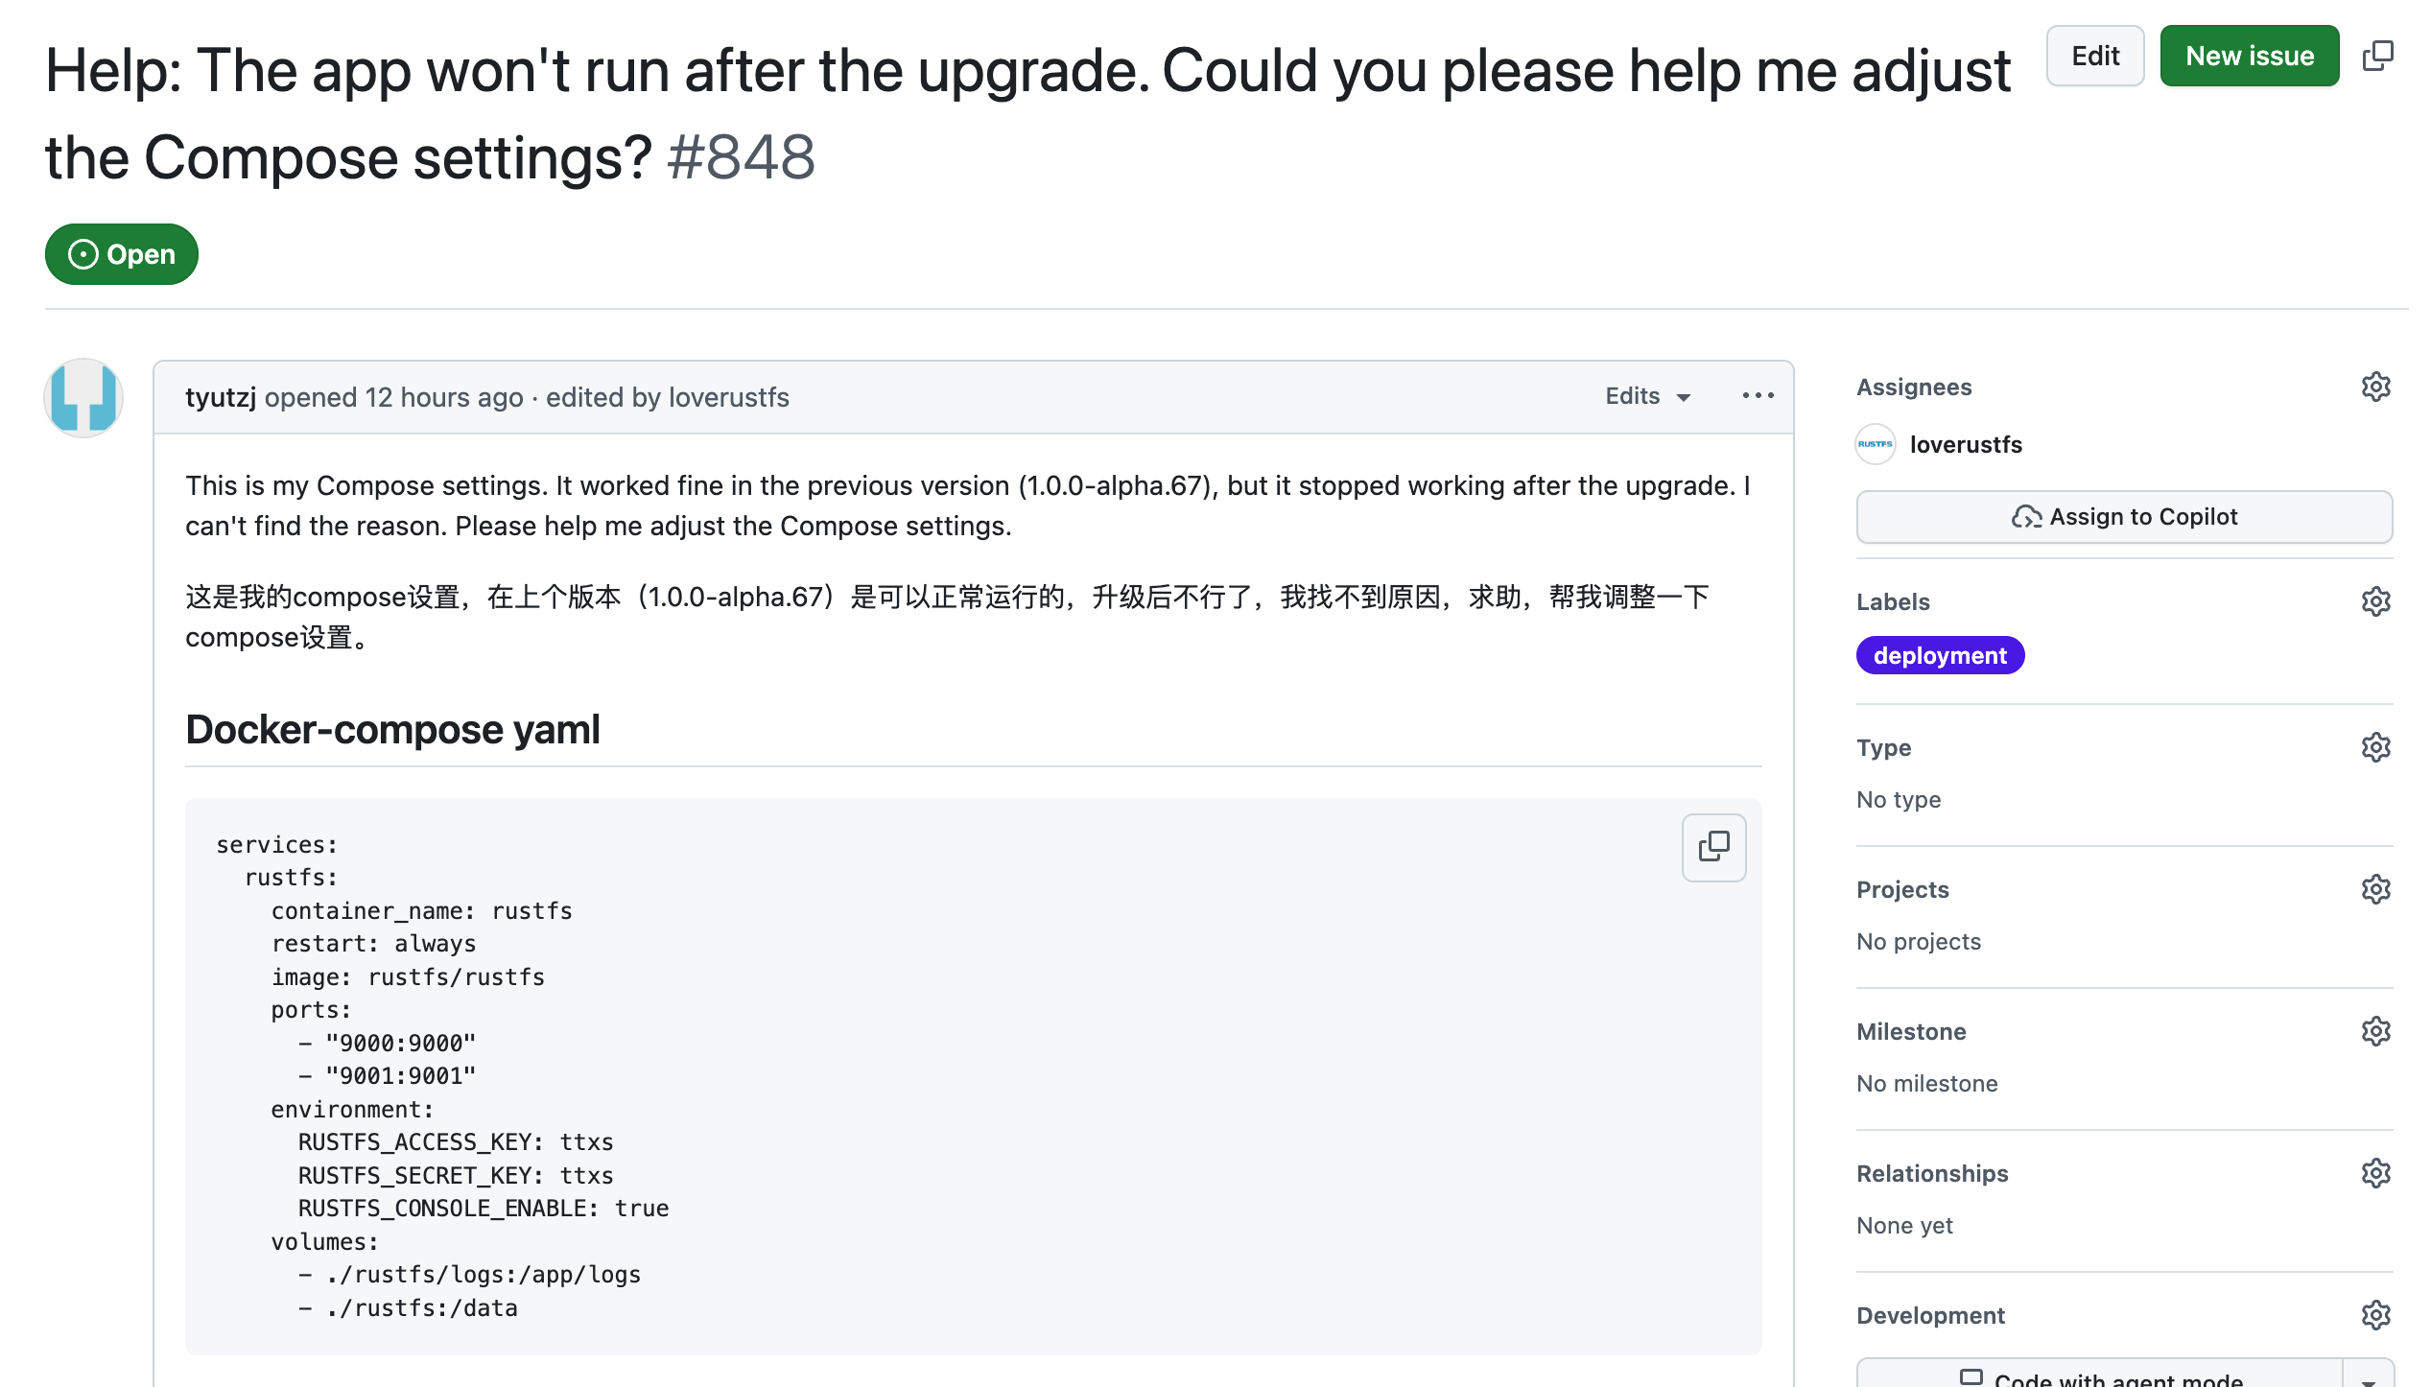Image resolution: width=2431 pixels, height=1387 pixels.
Task: Open the Labels gear settings
Action: click(2375, 601)
